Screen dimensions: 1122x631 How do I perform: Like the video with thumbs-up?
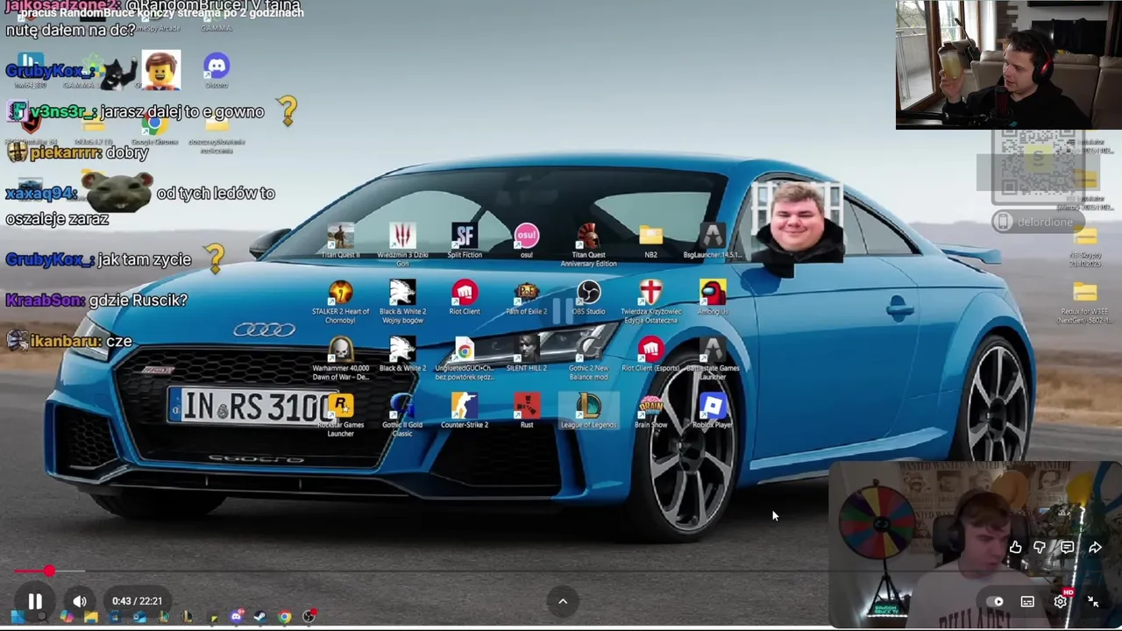[x=1015, y=548]
